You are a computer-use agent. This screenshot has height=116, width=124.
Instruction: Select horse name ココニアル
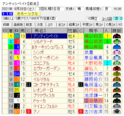(x=41, y=63)
